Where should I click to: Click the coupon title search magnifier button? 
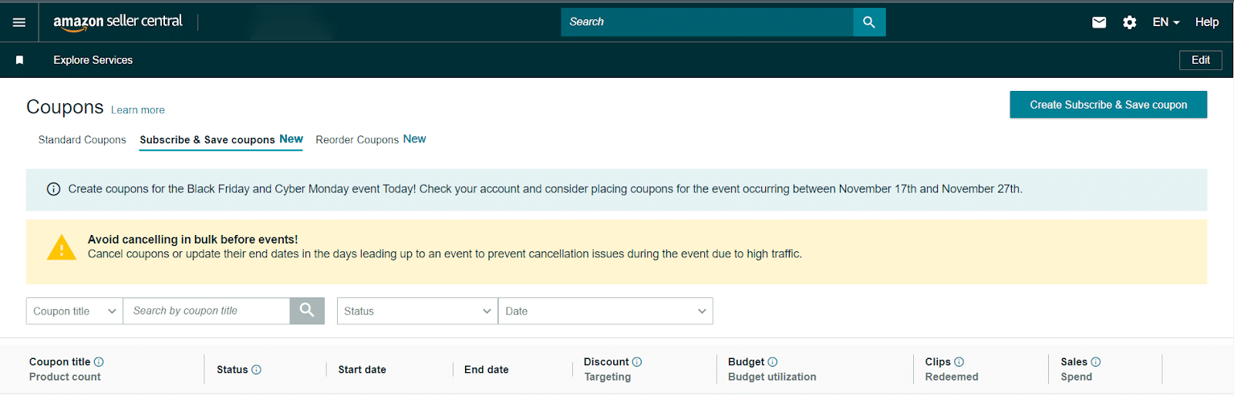[307, 310]
